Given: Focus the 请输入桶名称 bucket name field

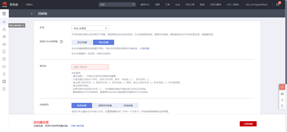Looking at the screenshot, I should 90,67.
